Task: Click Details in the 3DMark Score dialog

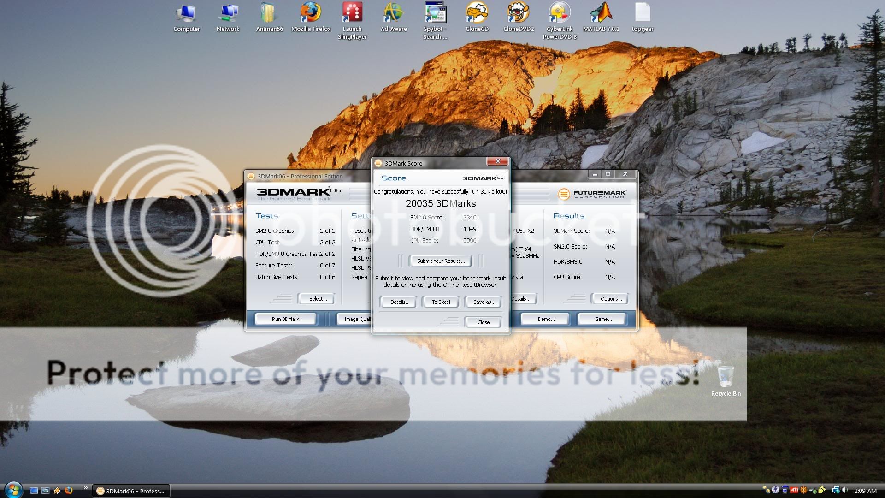Action: (399, 302)
